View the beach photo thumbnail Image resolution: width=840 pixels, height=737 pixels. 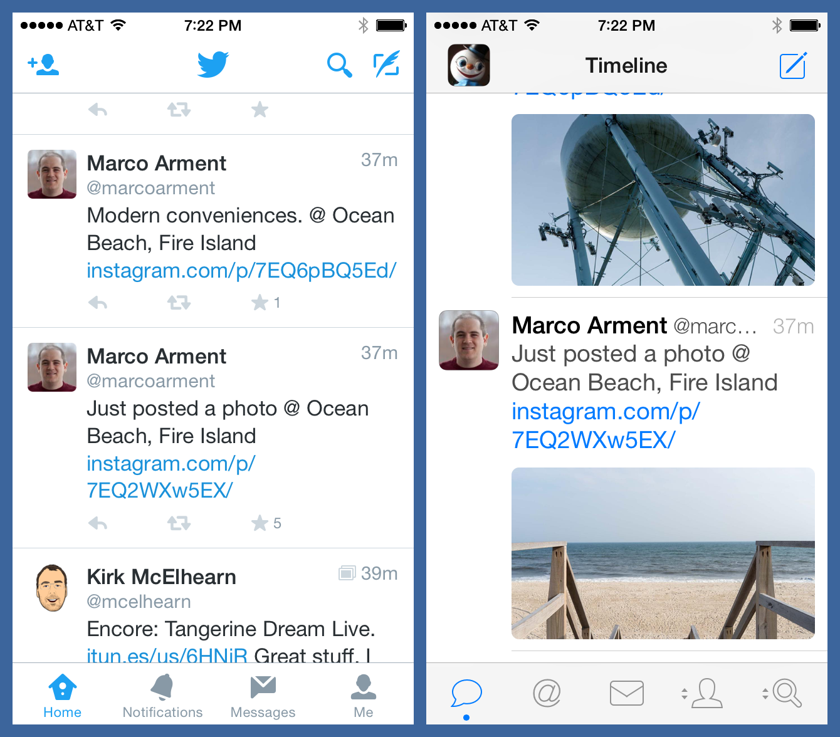[x=663, y=553]
